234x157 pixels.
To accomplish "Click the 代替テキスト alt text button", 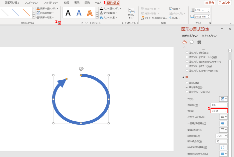I will pyautogui.click(x=131, y=13).
